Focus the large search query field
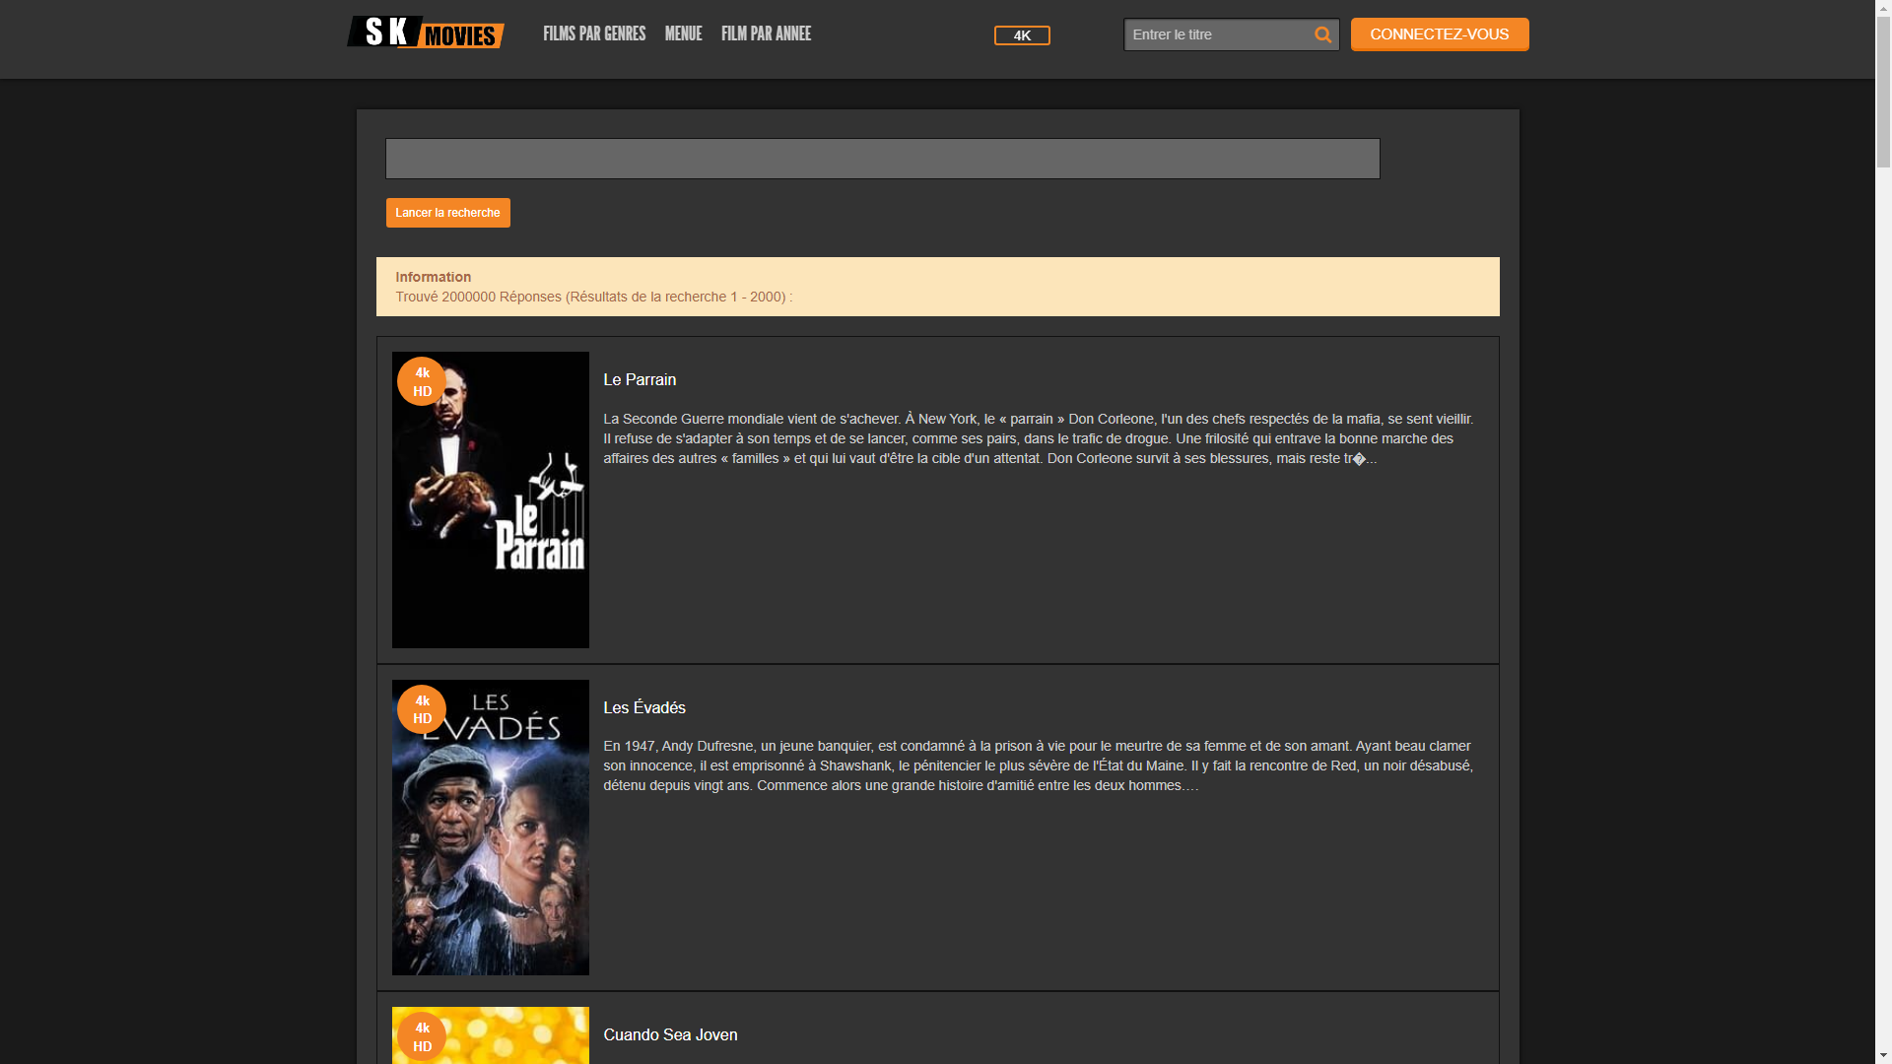 (883, 159)
